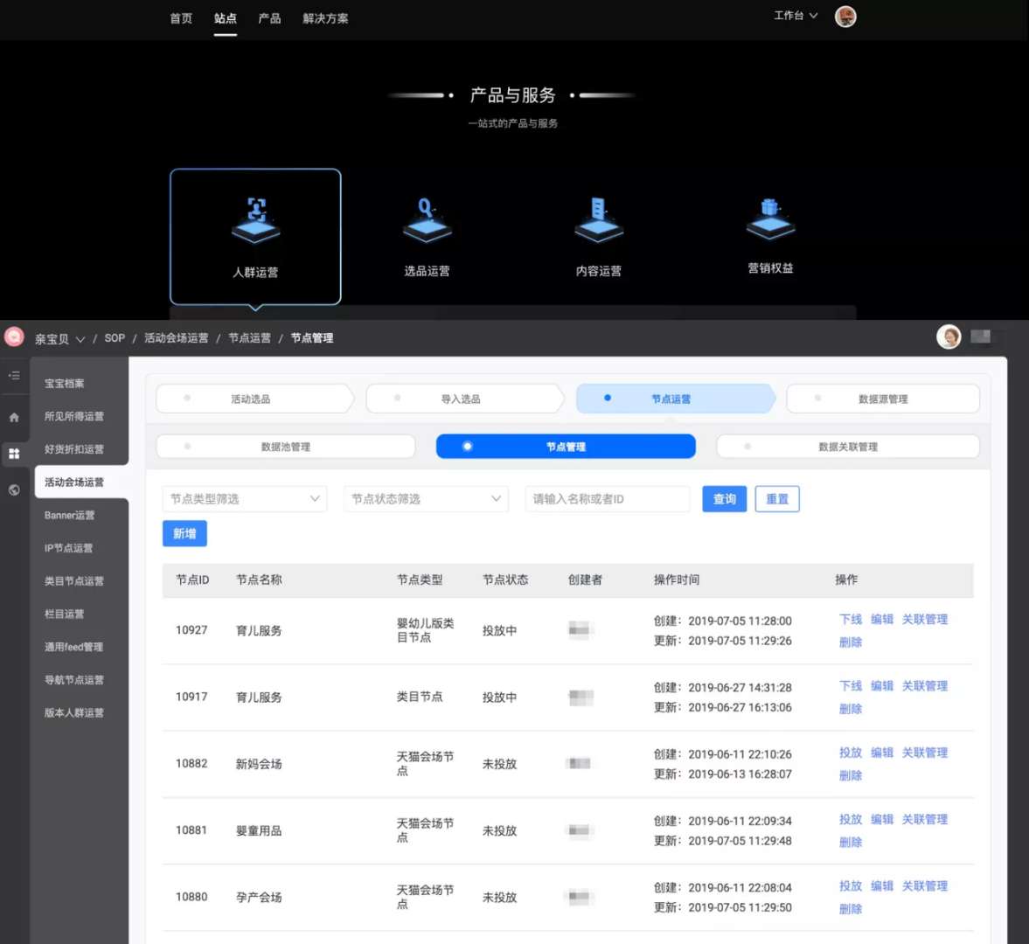Switch to the 数据池管理 step tab
1029x944 pixels.
286,446
